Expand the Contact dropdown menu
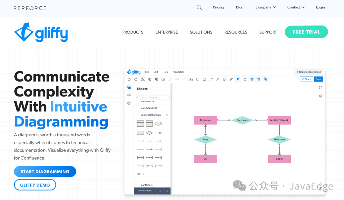Image resolution: width=344 pixels, height=200 pixels. pos(296,7)
